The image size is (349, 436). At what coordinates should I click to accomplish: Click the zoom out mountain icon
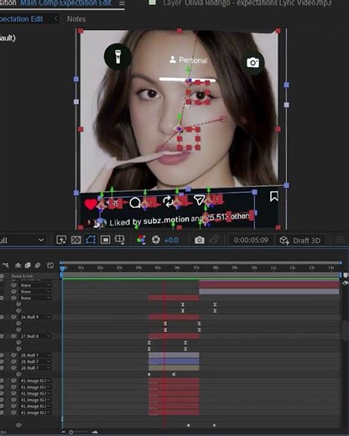pyautogui.click(x=64, y=432)
